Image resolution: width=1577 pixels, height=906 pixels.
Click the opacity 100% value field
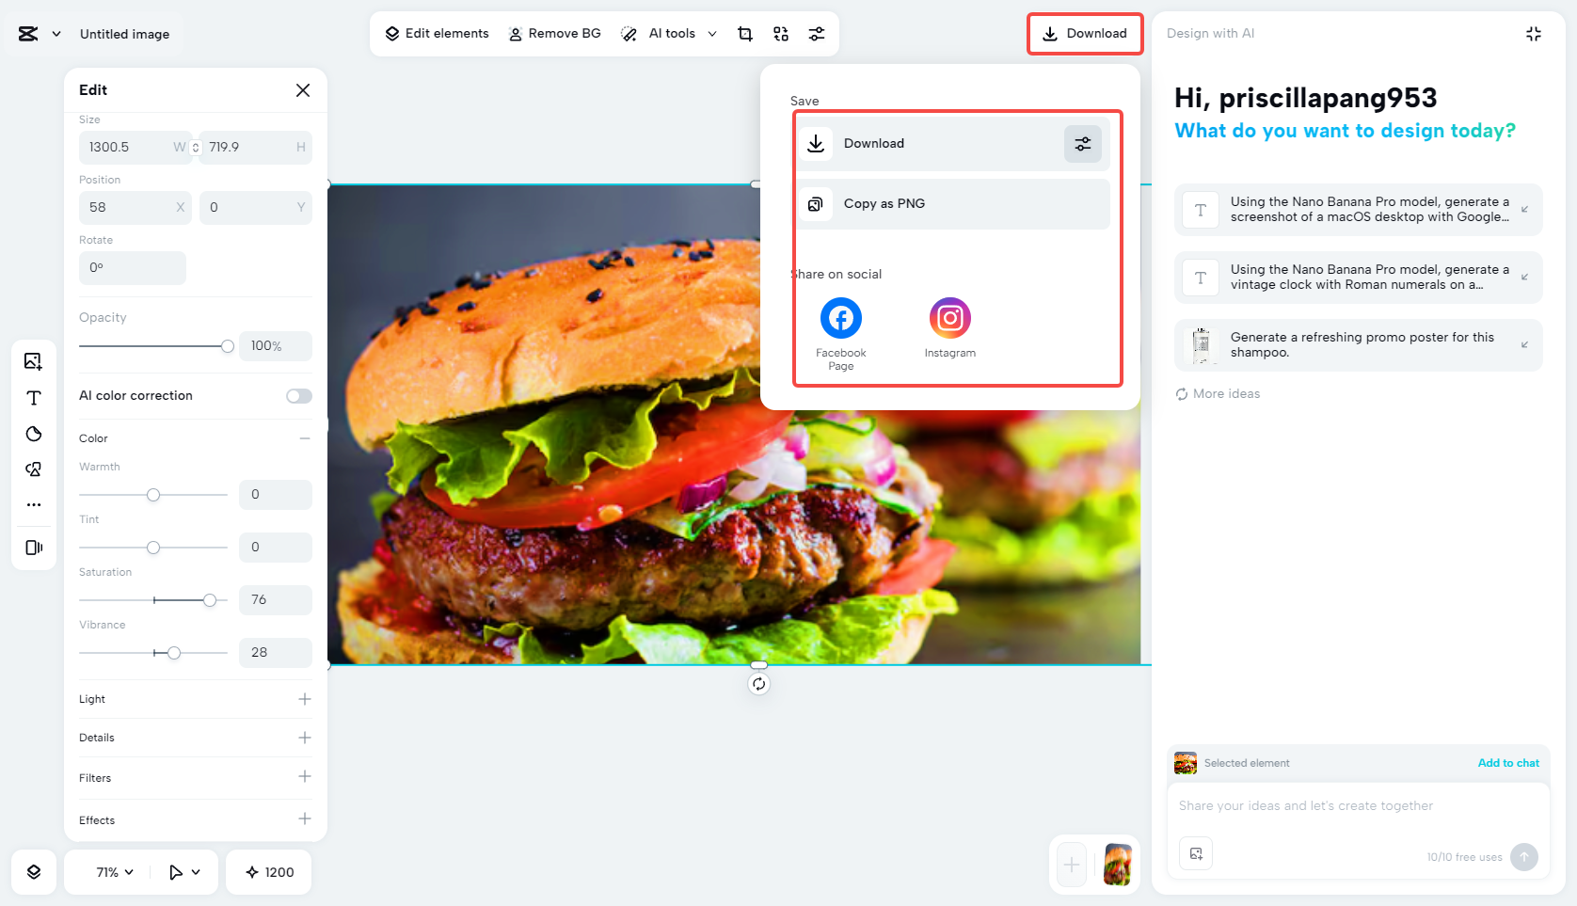coord(276,346)
